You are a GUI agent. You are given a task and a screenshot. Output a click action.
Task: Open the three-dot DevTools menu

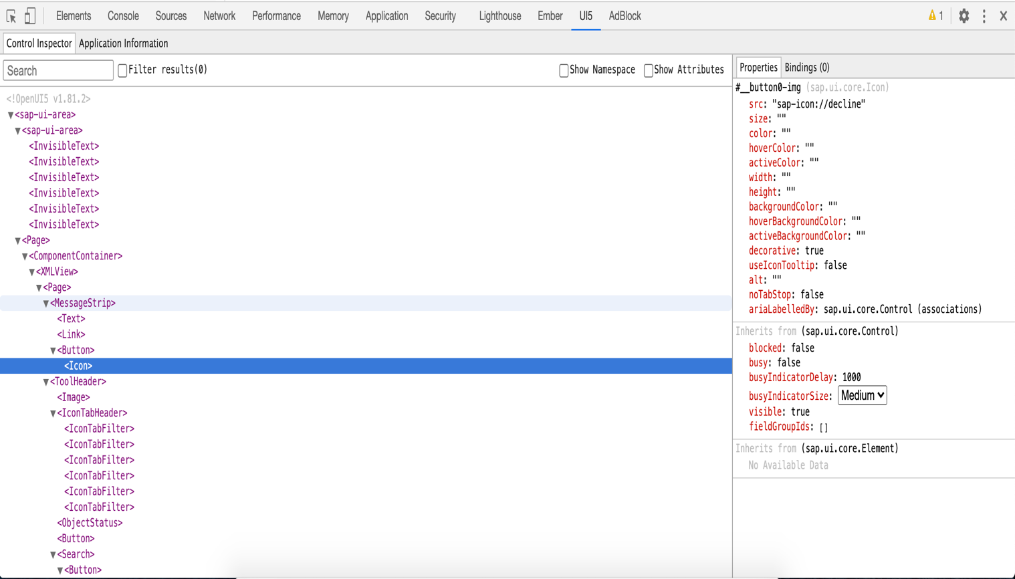click(984, 15)
